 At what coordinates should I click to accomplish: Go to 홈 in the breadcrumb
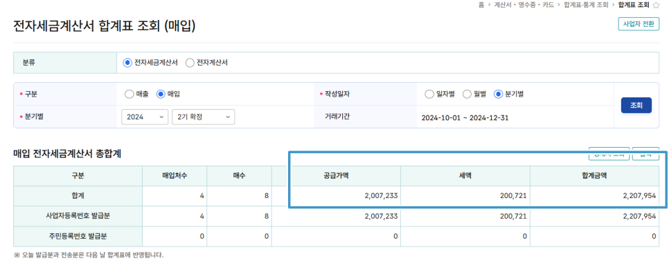[x=481, y=5]
